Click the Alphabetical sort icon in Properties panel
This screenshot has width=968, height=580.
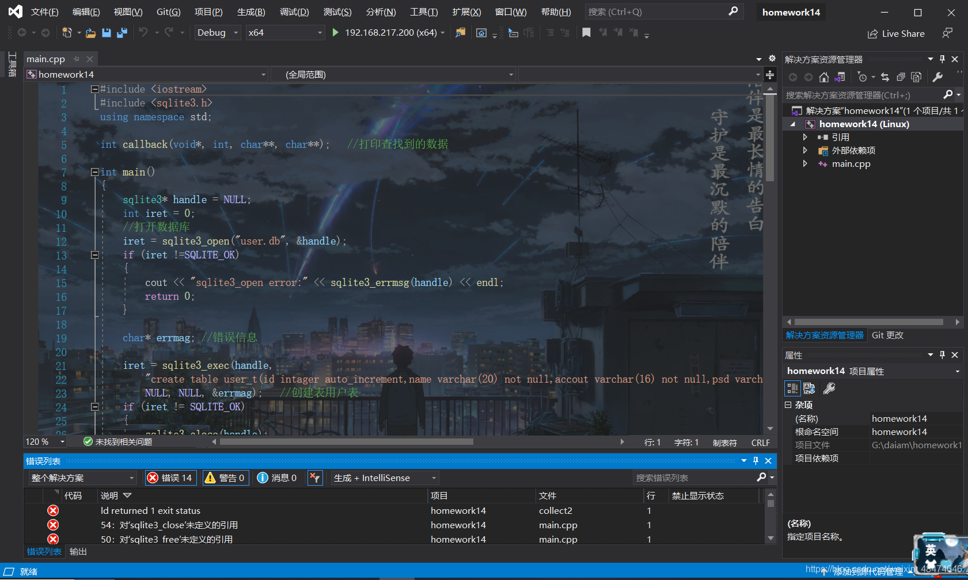(x=809, y=388)
